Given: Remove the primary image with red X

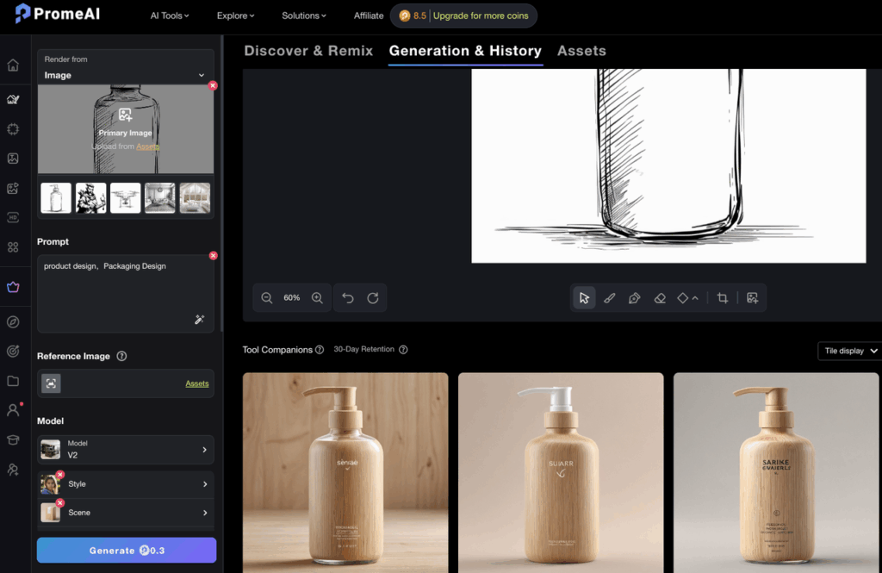Looking at the screenshot, I should [x=213, y=85].
